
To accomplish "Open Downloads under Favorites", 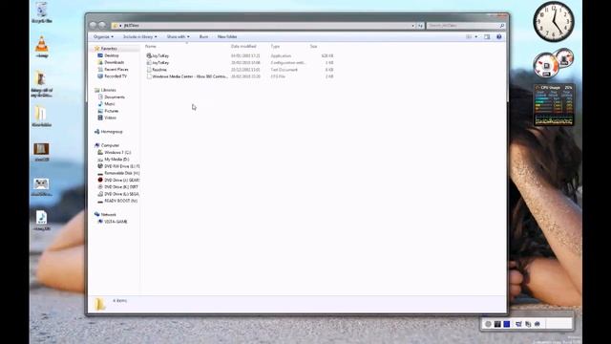I will pos(114,62).
